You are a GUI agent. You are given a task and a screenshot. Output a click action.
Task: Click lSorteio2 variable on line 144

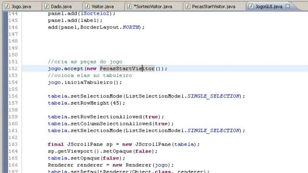95,13
